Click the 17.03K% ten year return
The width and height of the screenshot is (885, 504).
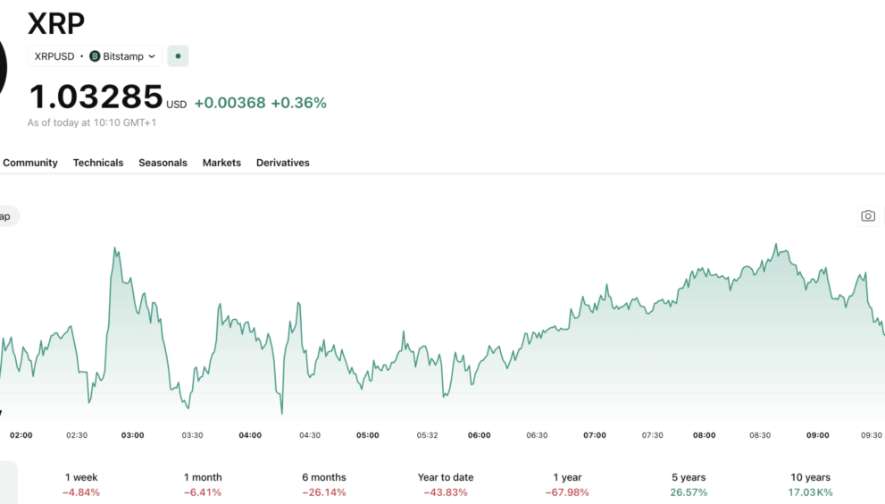pos(811,492)
